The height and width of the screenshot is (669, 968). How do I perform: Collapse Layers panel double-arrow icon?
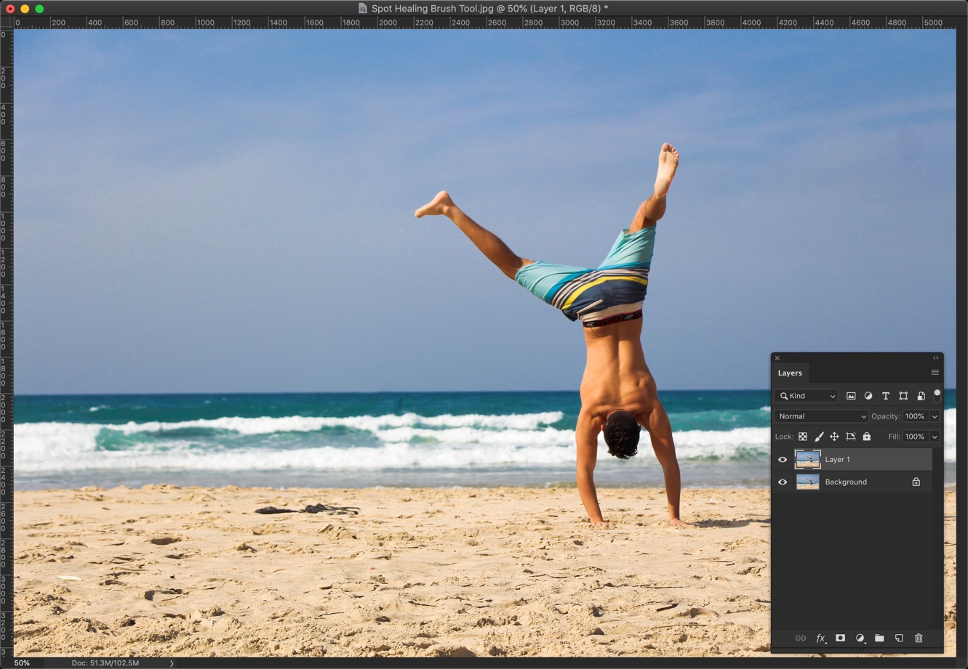click(x=935, y=357)
